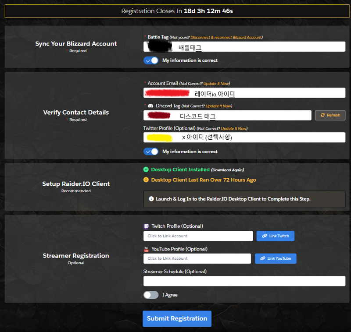
Task: Click the Battle Tag input field
Action: coord(244,47)
